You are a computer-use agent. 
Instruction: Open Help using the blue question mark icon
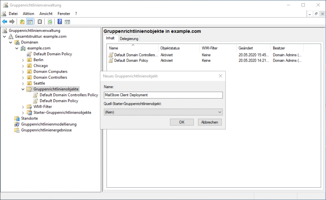point(60,21)
